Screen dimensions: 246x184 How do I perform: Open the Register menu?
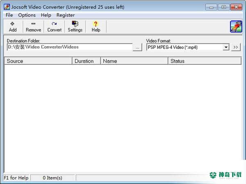(x=66, y=15)
